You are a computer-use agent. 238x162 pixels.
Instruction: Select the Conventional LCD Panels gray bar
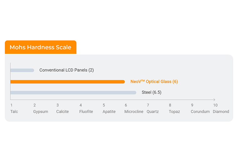pos(22,70)
